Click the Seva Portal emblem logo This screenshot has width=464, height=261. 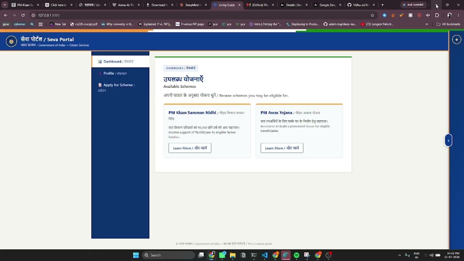tap(11, 42)
